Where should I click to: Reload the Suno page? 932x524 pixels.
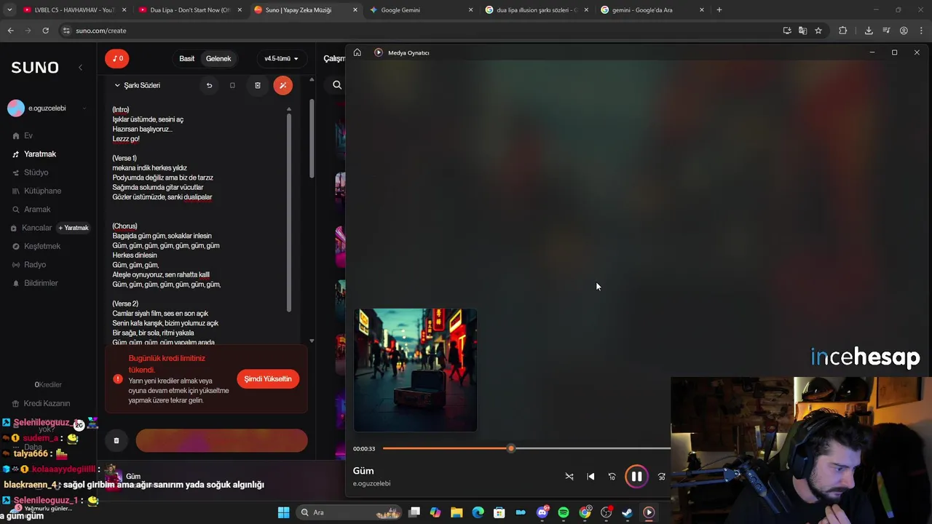45,31
